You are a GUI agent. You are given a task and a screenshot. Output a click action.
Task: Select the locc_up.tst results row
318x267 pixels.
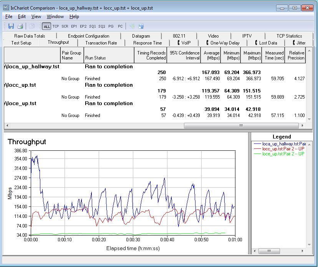click(x=155, y=85)
